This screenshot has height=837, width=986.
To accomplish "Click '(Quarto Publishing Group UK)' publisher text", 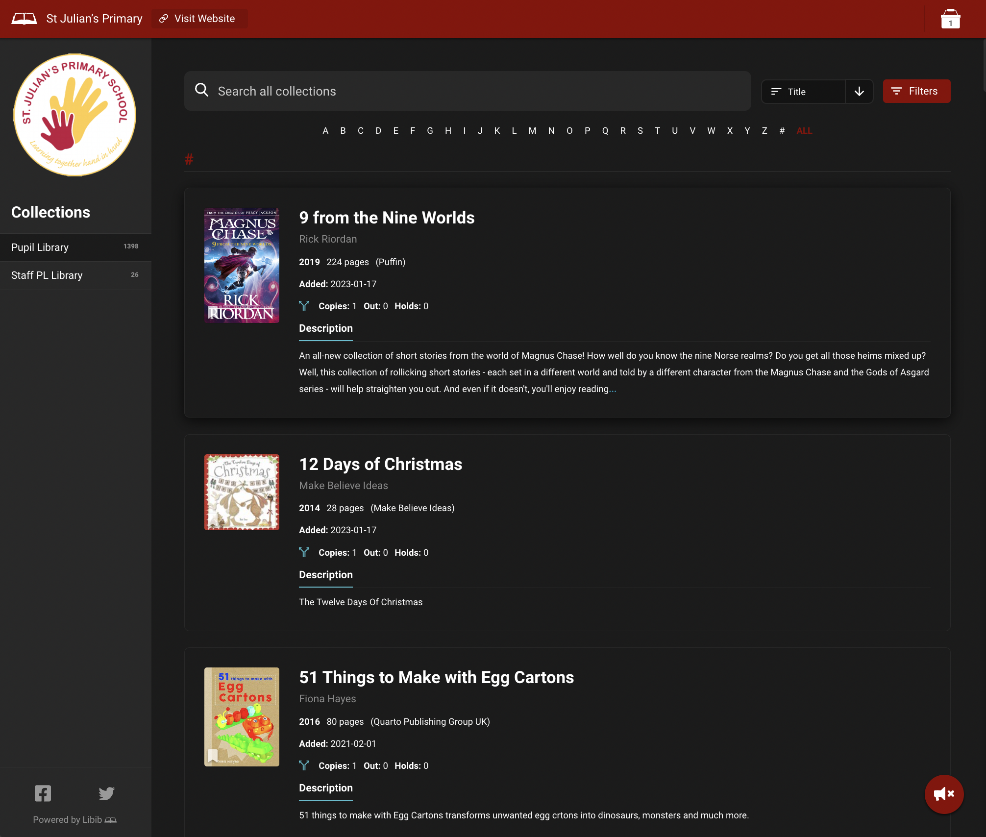I will pos(430,722).
